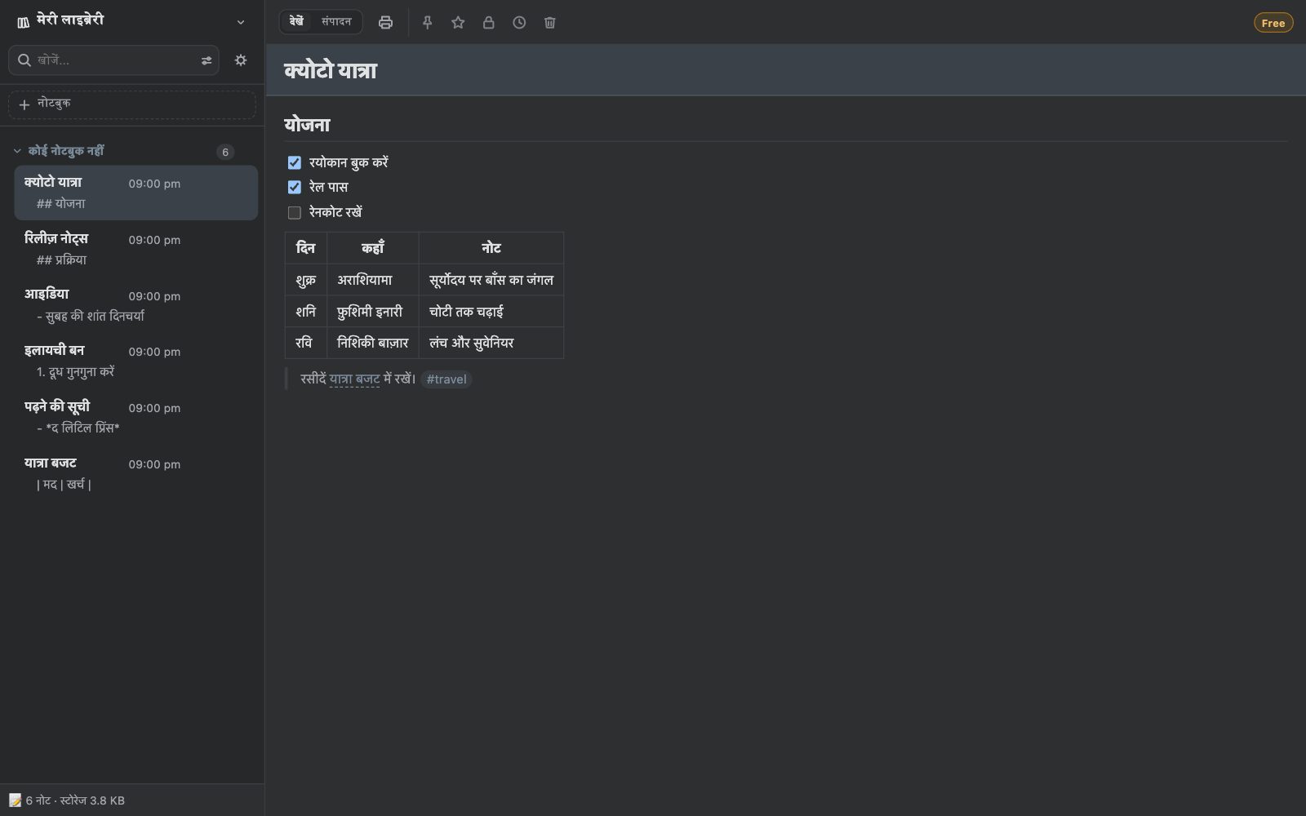
Task: Click the चोटी तक चढ़ाई cell
Action: [x=491, y=312]
